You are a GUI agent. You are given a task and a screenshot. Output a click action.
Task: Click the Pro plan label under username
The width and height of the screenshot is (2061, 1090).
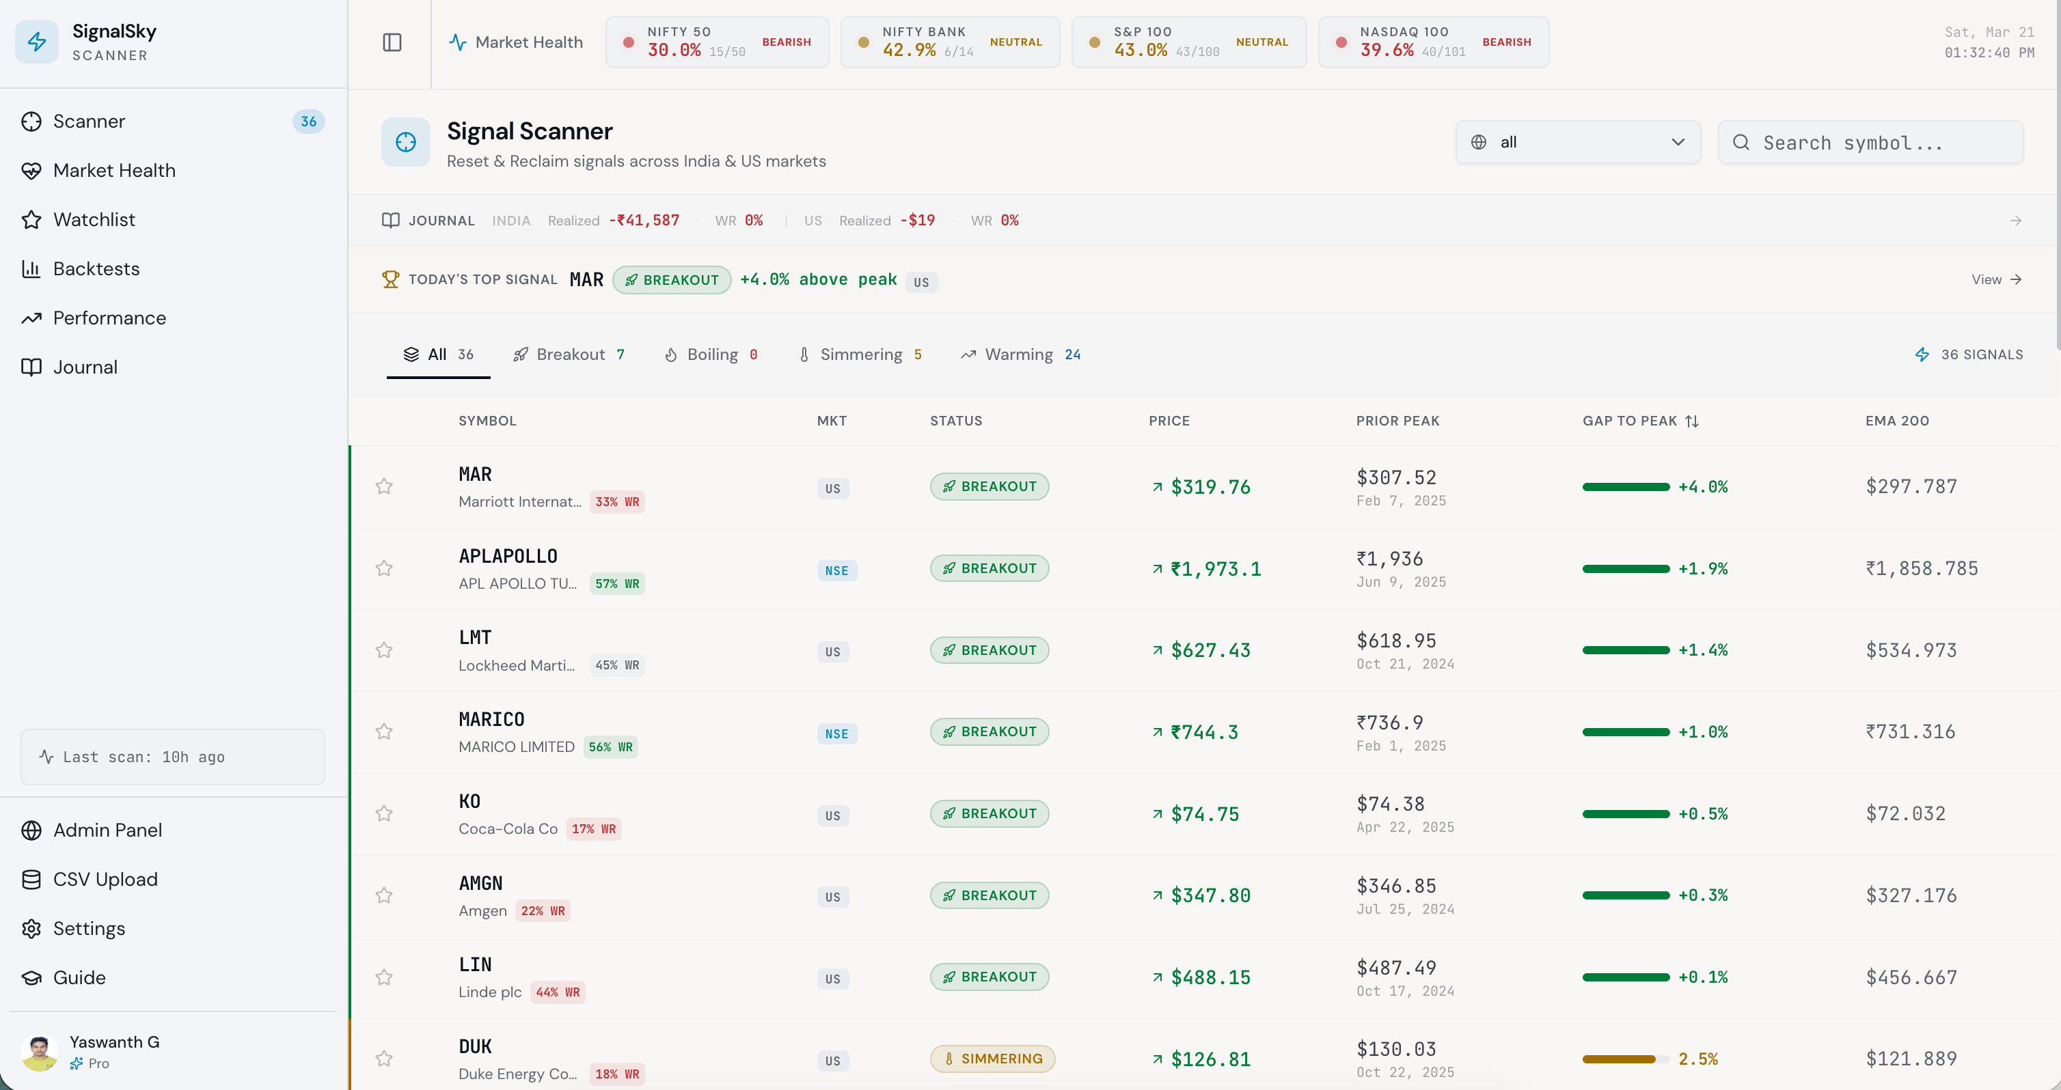pyautogui.click(x=98, y=1063)
